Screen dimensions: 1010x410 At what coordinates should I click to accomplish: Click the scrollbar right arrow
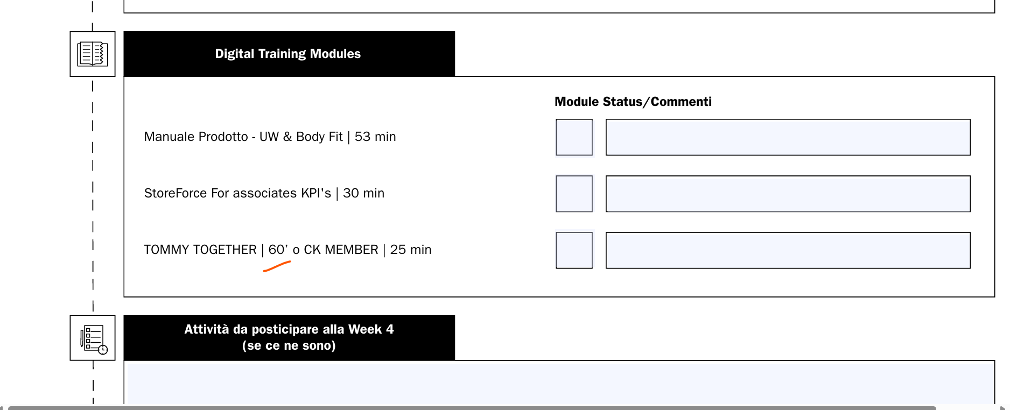pyautogui.click(x=1003, y=408)
